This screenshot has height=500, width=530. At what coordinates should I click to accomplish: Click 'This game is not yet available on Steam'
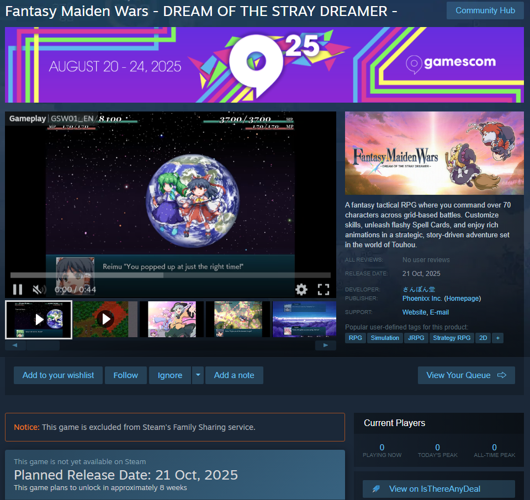pyautogui.click(x=79, y=462)
